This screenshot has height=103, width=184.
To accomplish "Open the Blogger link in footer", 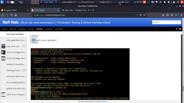I will tap(104, 102).
